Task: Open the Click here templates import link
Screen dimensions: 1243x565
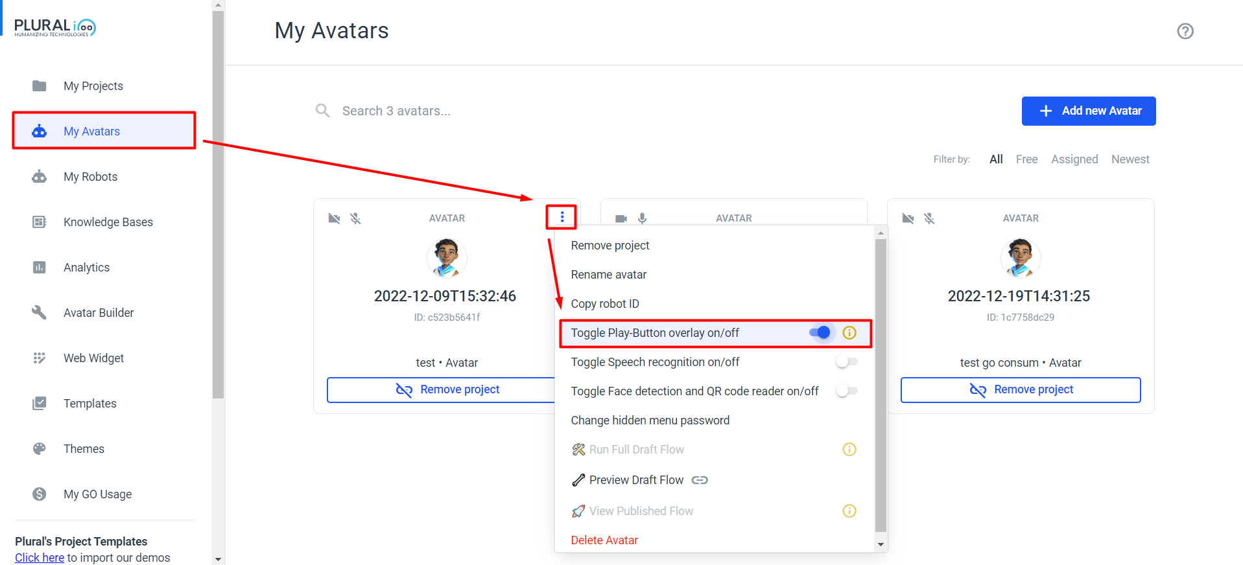Action: (40, 558)
